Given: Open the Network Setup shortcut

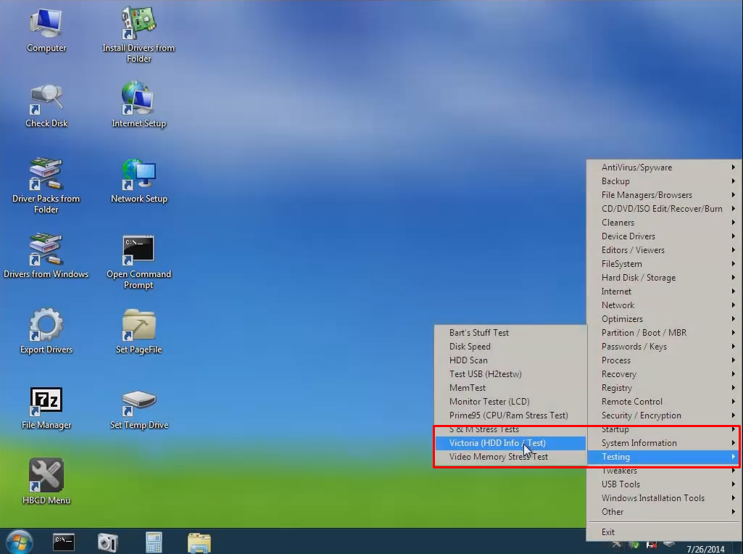Looking at the screenshot, I should click(139, 181).
